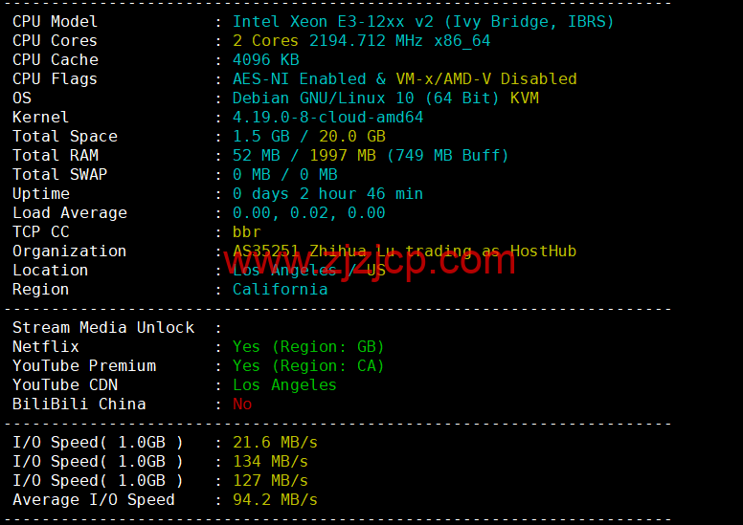Click the CPU Cores label
Viewport: 743px width, 525px height.
(x=55, y=40)
